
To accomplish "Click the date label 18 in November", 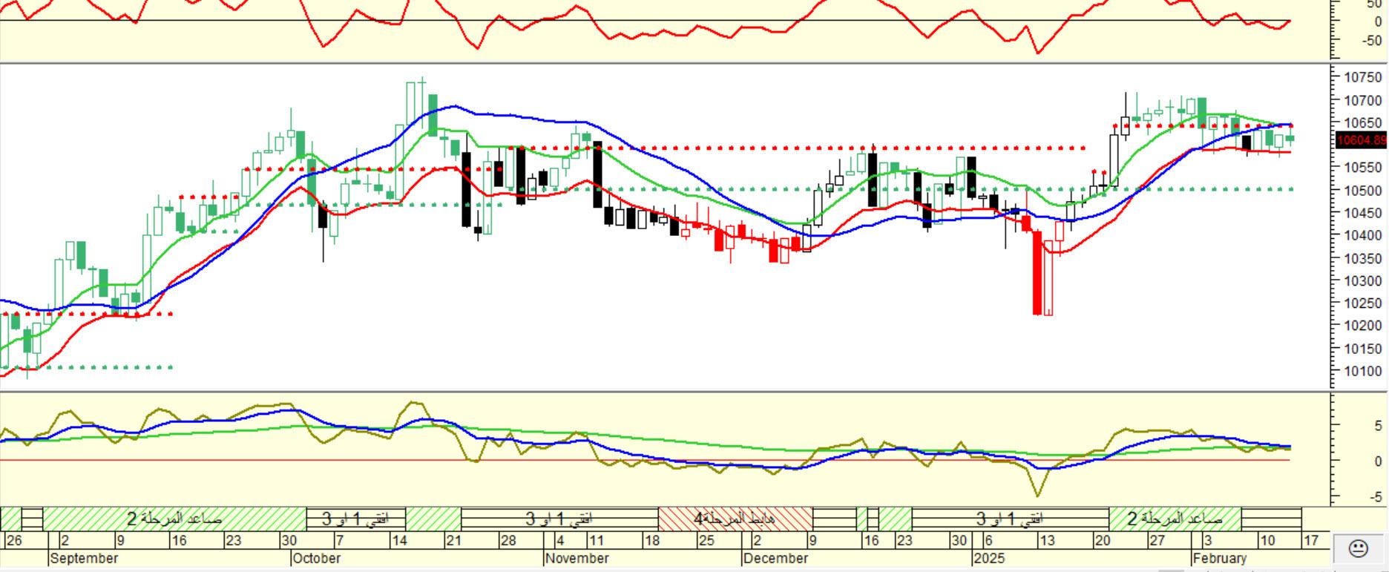I will (x=651, y=540).
